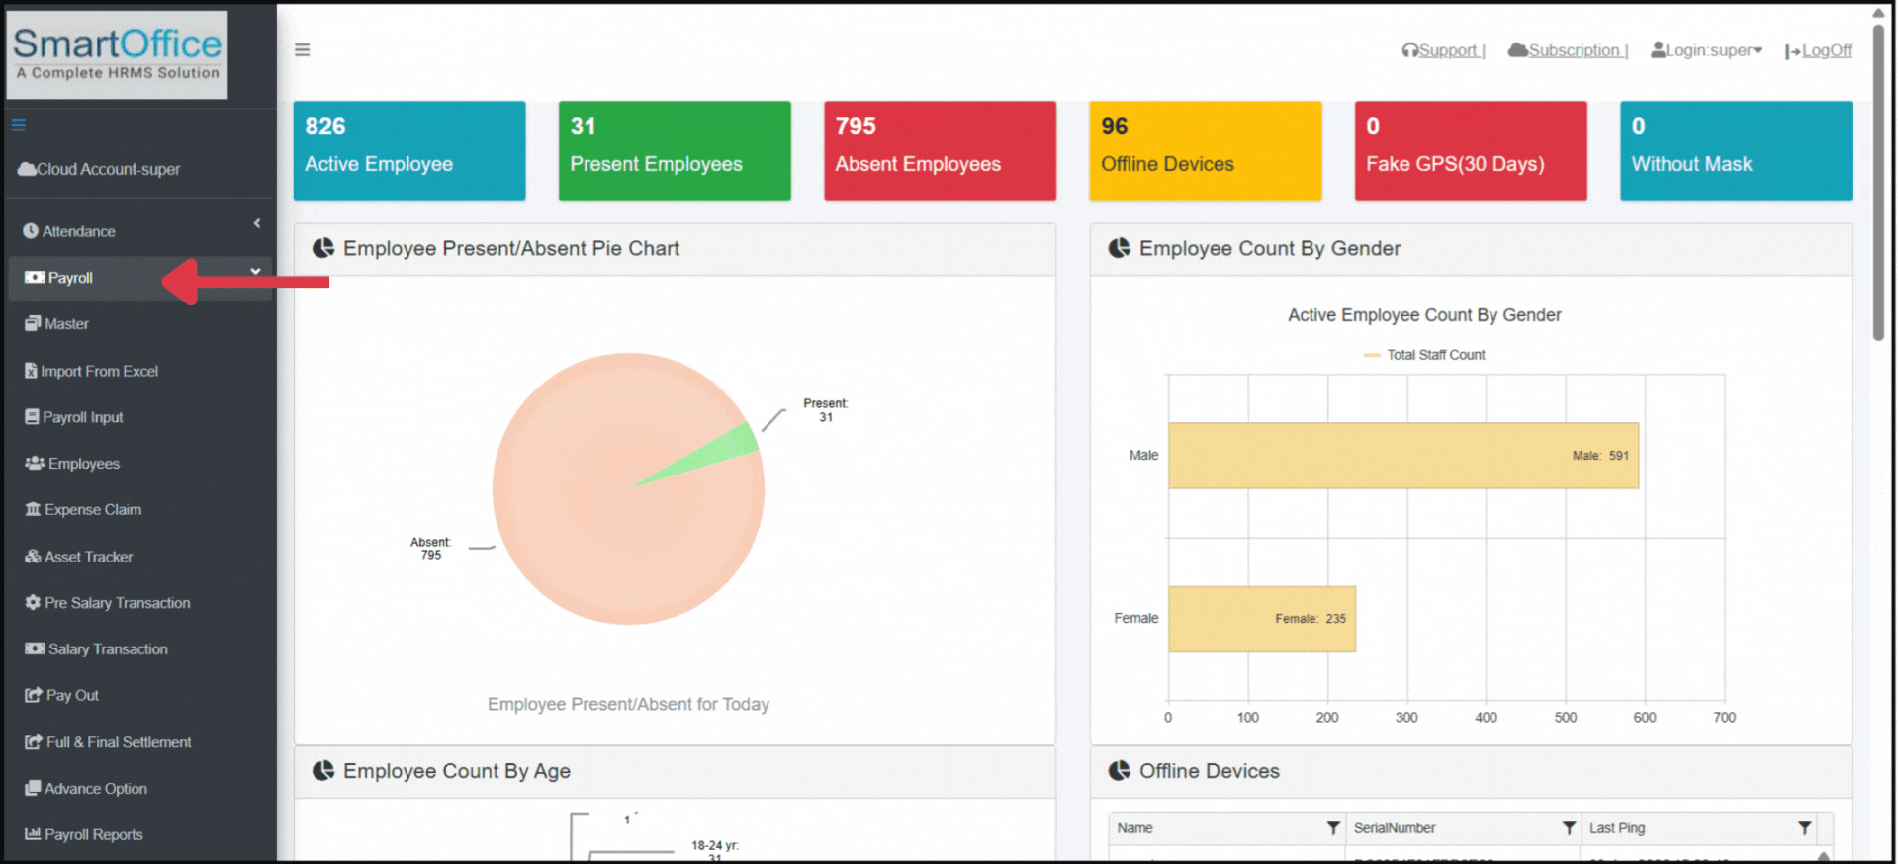The image size is (1898, 864).
Task: Click the Employee Present/Absent Pie Chart icon
Action: 323,249
